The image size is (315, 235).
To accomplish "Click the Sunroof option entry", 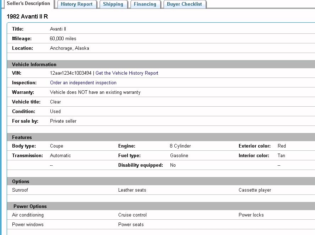I will (20, 190).
